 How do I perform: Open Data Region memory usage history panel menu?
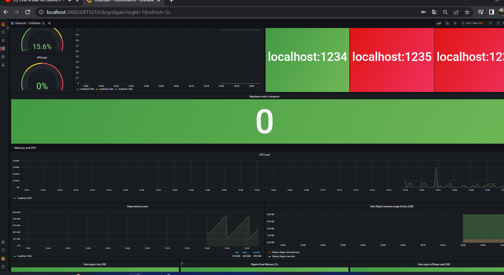point(392,206)
